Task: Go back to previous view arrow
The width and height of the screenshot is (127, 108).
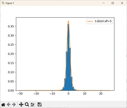Action: (x=9, y=105)
